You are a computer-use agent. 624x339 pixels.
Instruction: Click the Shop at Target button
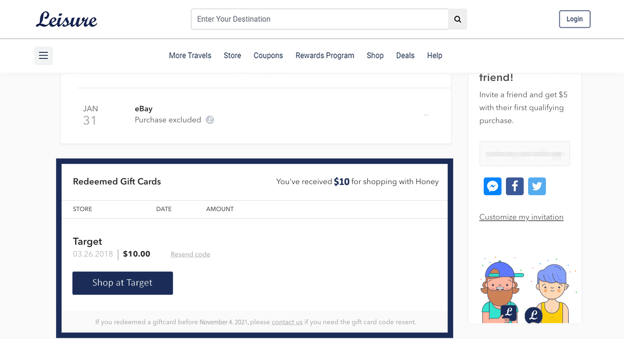(x=123, y=283)
